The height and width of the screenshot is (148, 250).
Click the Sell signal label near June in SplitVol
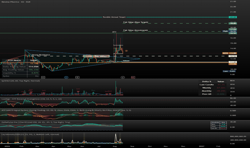(x=78, y=89)
